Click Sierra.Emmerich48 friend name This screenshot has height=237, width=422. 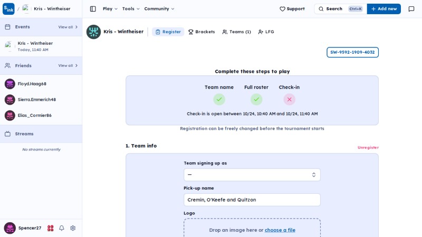tap(37, 100)
